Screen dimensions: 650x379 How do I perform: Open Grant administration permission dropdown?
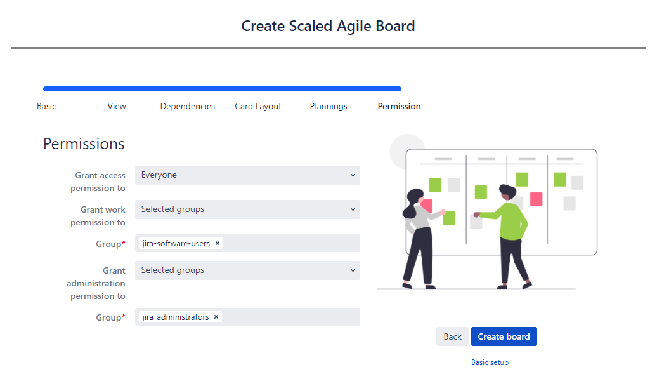(x=247, y=270)
